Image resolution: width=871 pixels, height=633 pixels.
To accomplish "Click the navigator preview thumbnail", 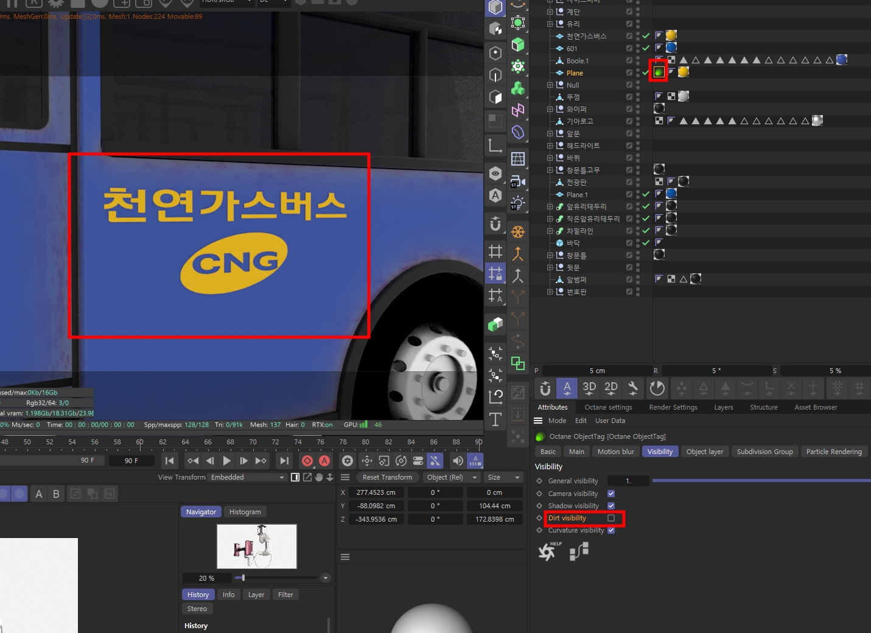I will point(257,546).
